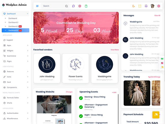This screenshot has height=124, width=165.
Task: Open the red settings gear icon
Action: click(159, 6)
